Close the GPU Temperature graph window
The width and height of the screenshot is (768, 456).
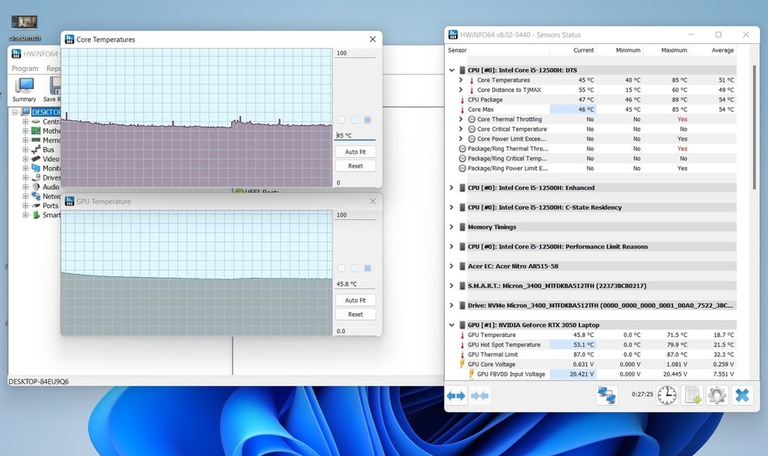coord(373,201)
